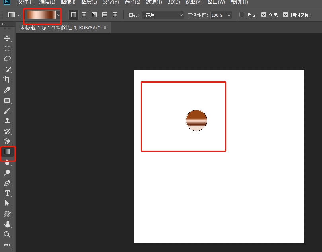The height and width of the screenshot is (252, 322).
Task: Open the gradient preset picker dropdown
Action: pyautogui.click(x=59, y=15)
